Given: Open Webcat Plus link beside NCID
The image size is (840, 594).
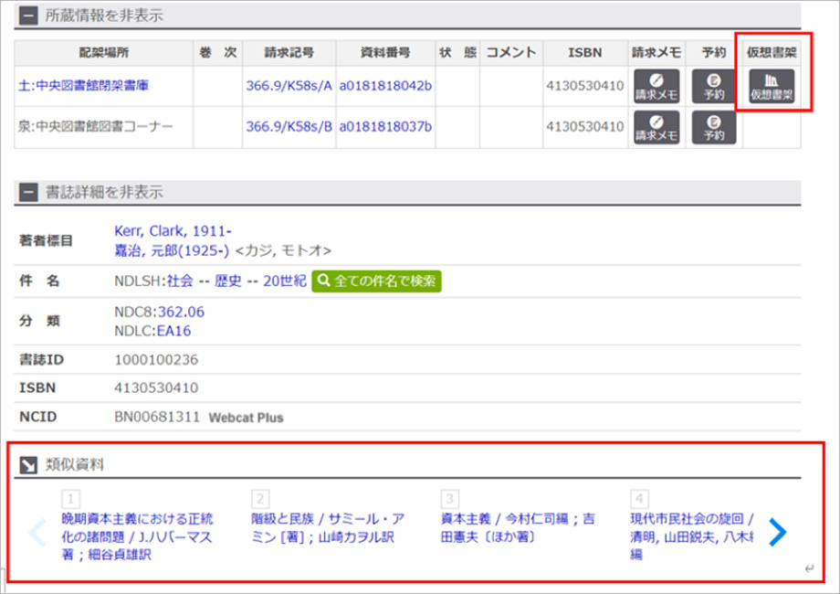Looking at the screenshot, I should click(x=246, y=418).
